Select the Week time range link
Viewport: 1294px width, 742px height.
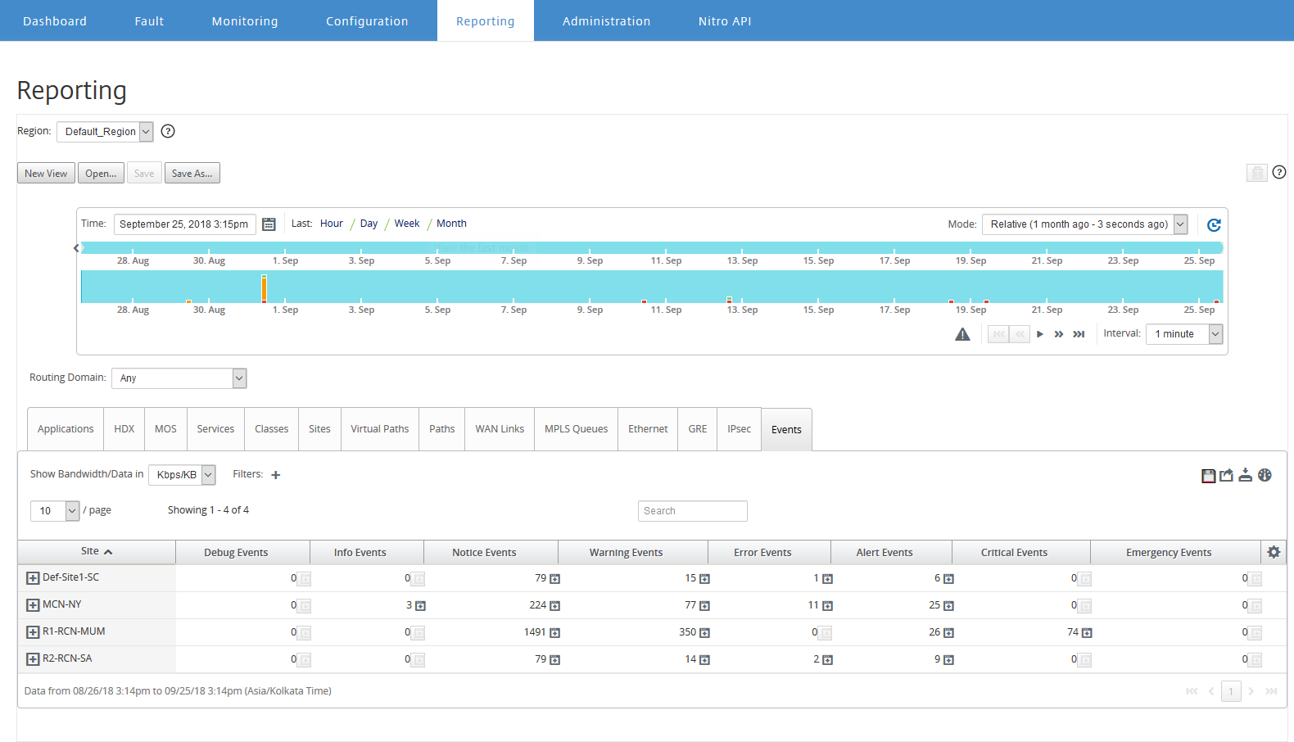tap(407, 224)
